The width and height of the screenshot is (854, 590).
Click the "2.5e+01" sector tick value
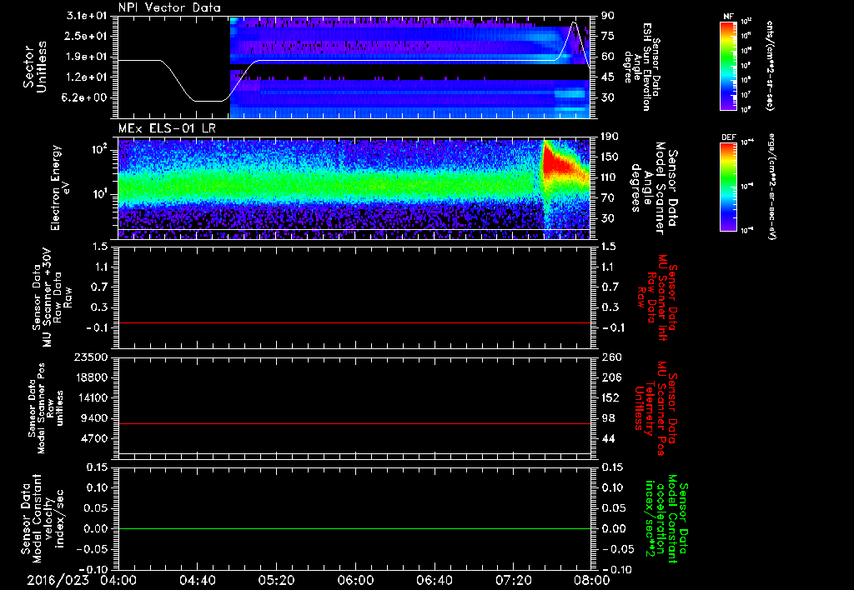coord(87,36)
